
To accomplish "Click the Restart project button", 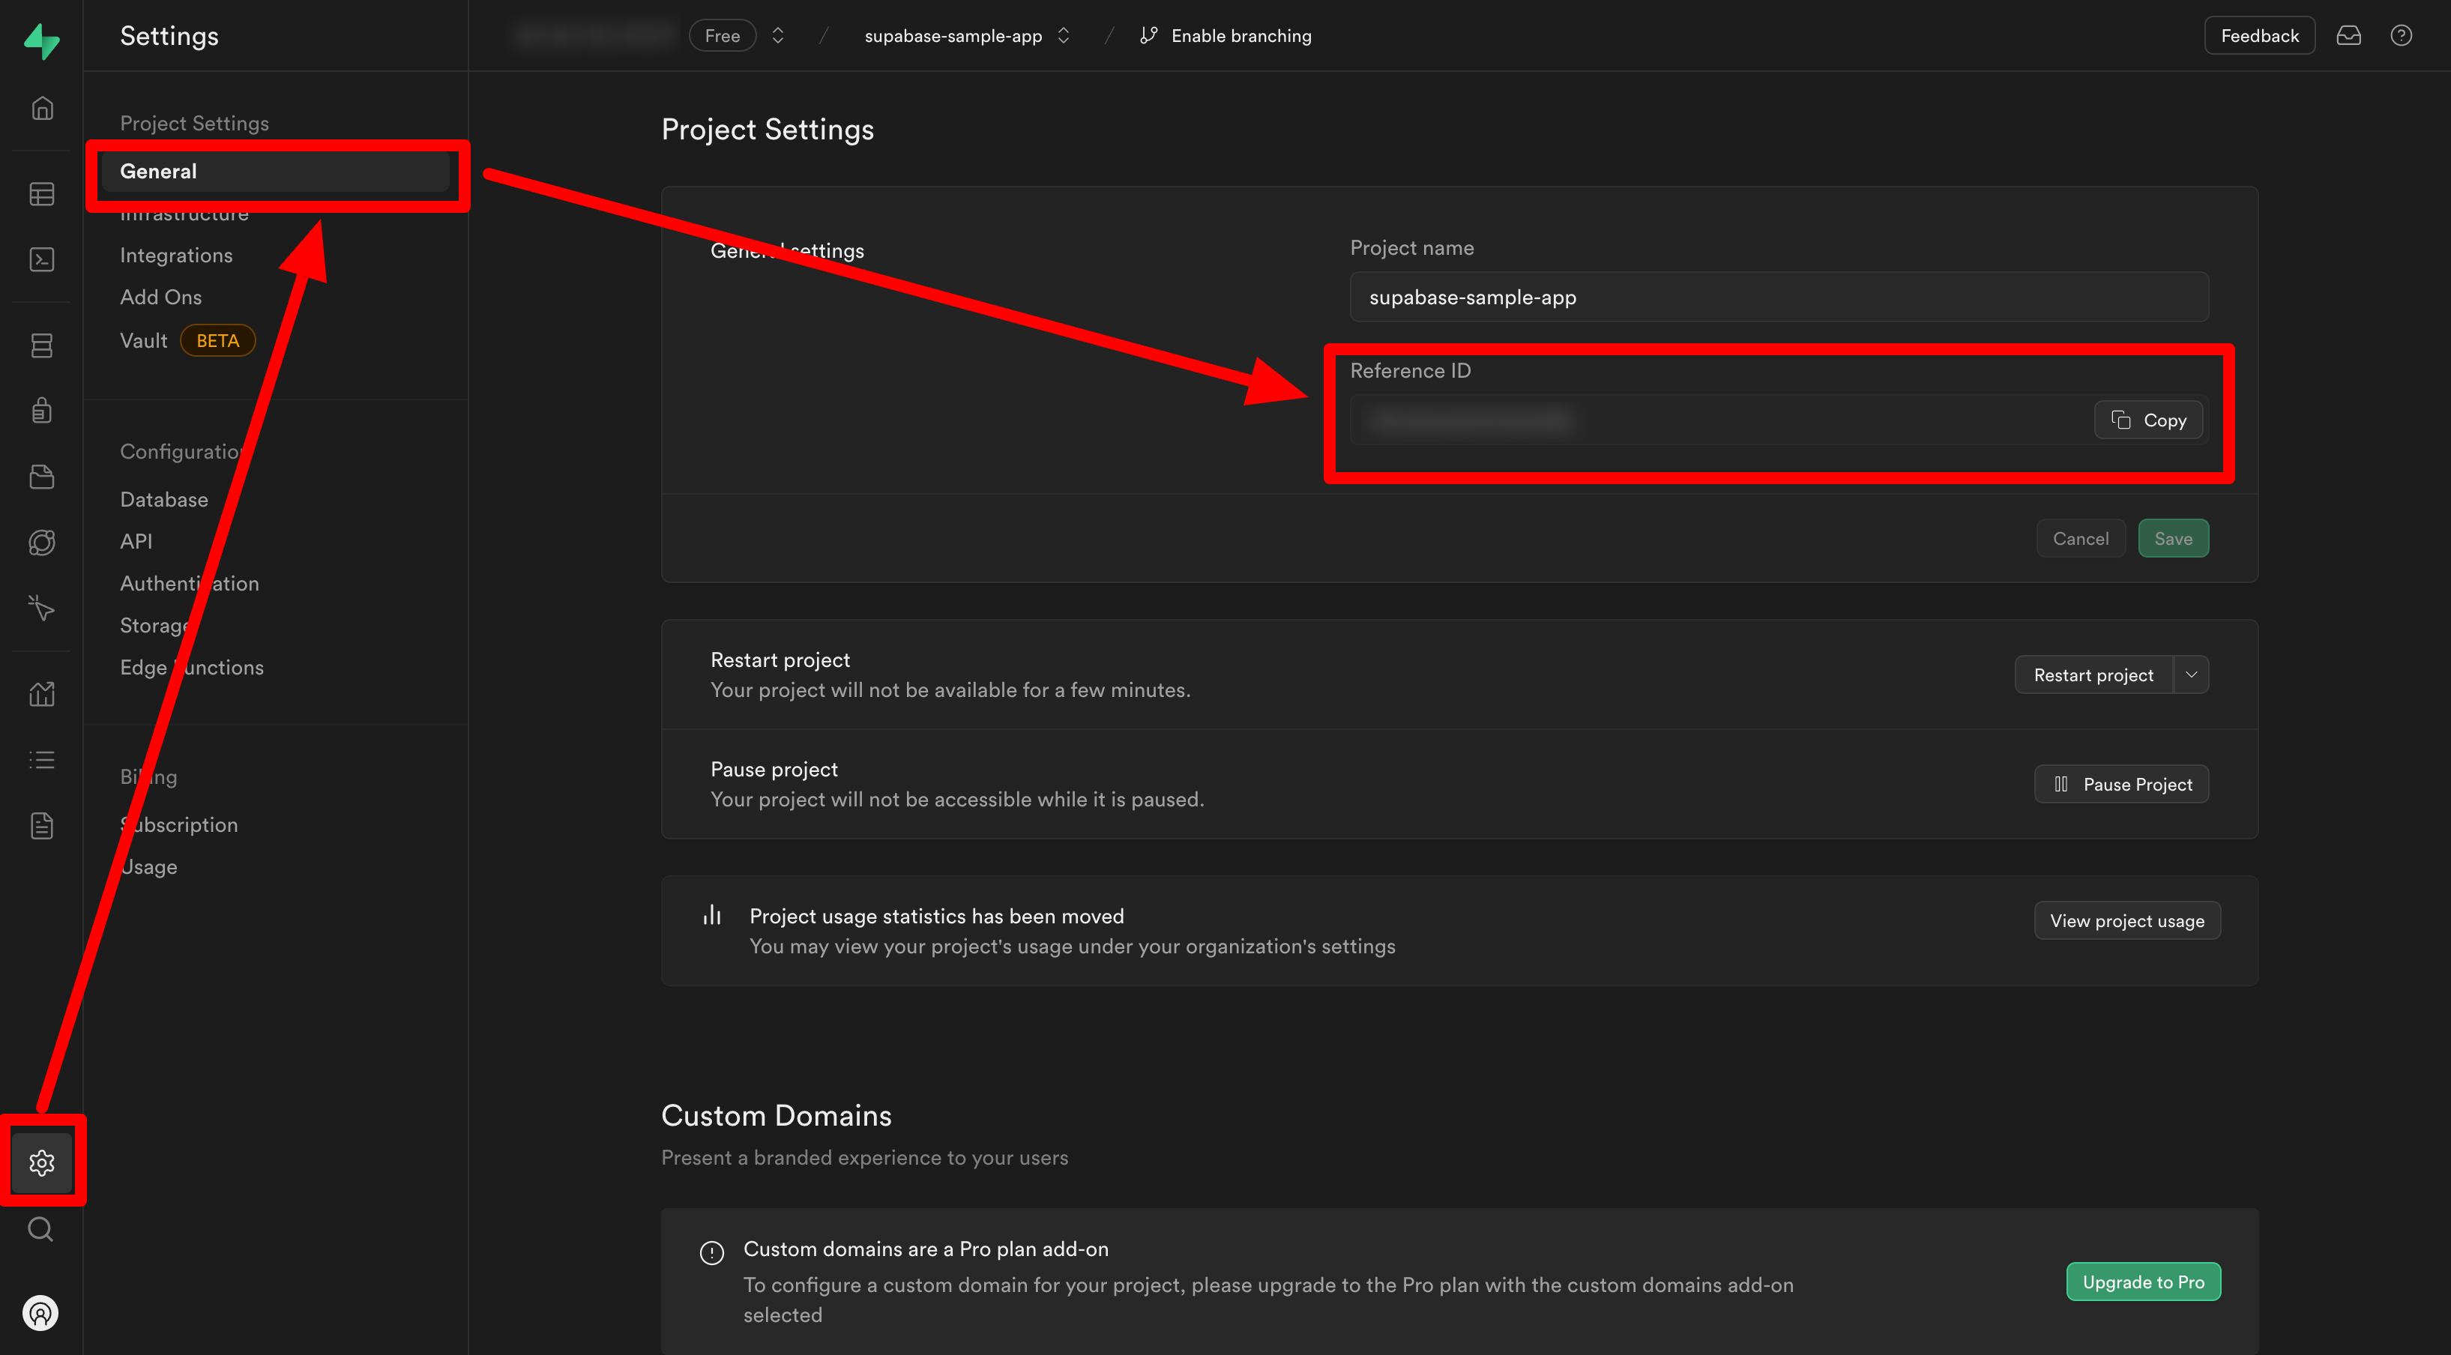I will point(2094,675).
